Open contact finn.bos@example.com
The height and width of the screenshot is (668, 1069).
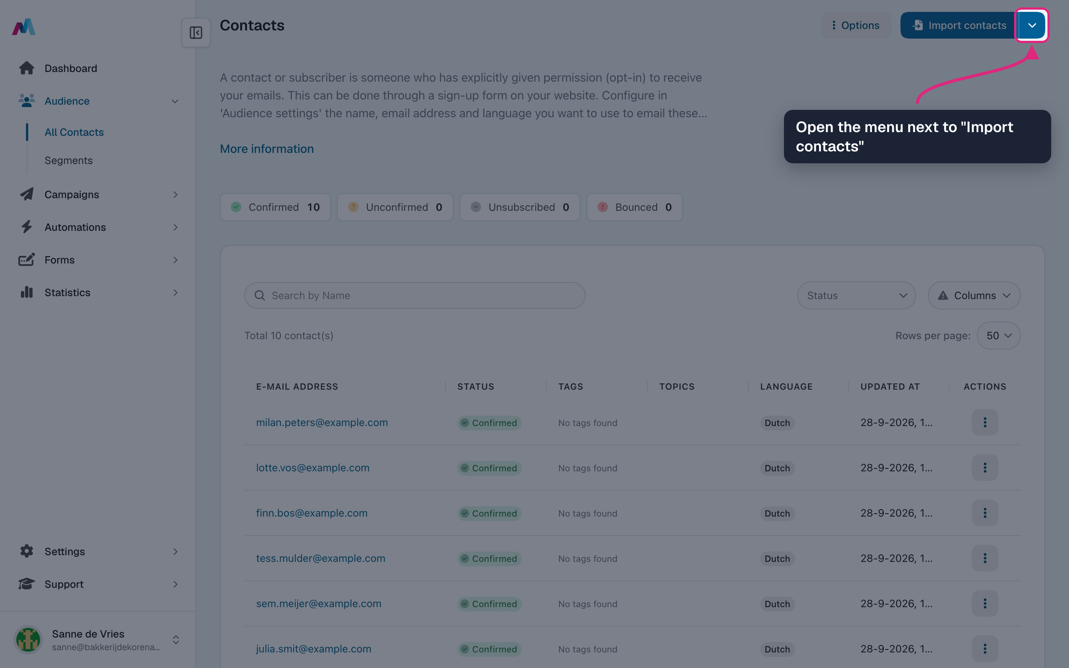coord(312,513)
